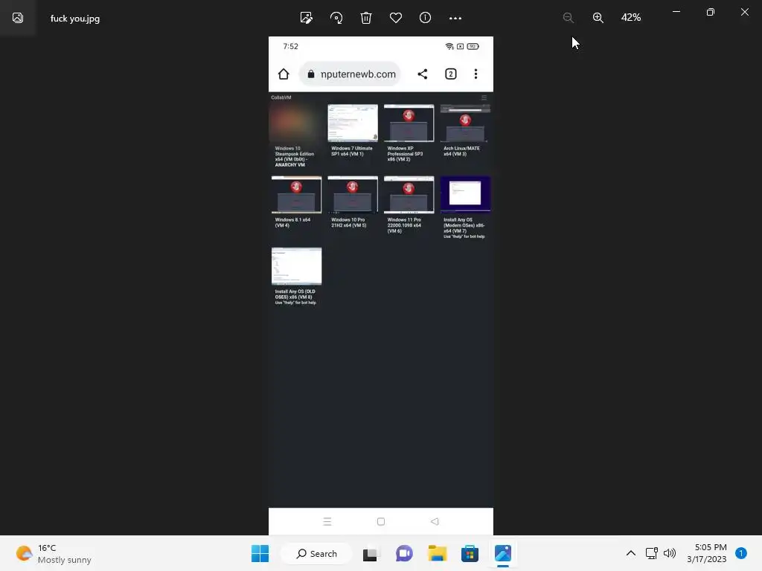Screen dimensions: 762x571
Task: Open File Explorer from the taskbar
Action: tap(437, 553)
